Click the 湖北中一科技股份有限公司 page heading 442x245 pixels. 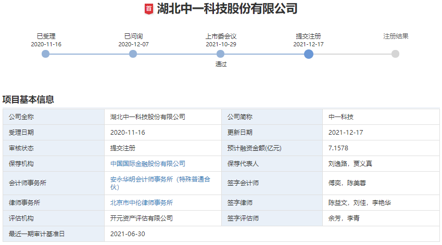[227, 9]
